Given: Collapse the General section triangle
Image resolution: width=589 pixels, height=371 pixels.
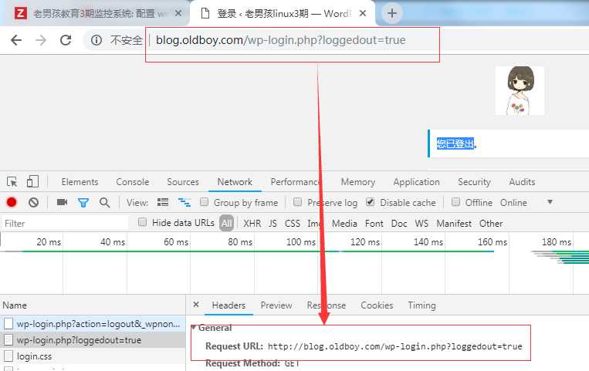Looking at the screenshot, I should [x=193, y=328].
